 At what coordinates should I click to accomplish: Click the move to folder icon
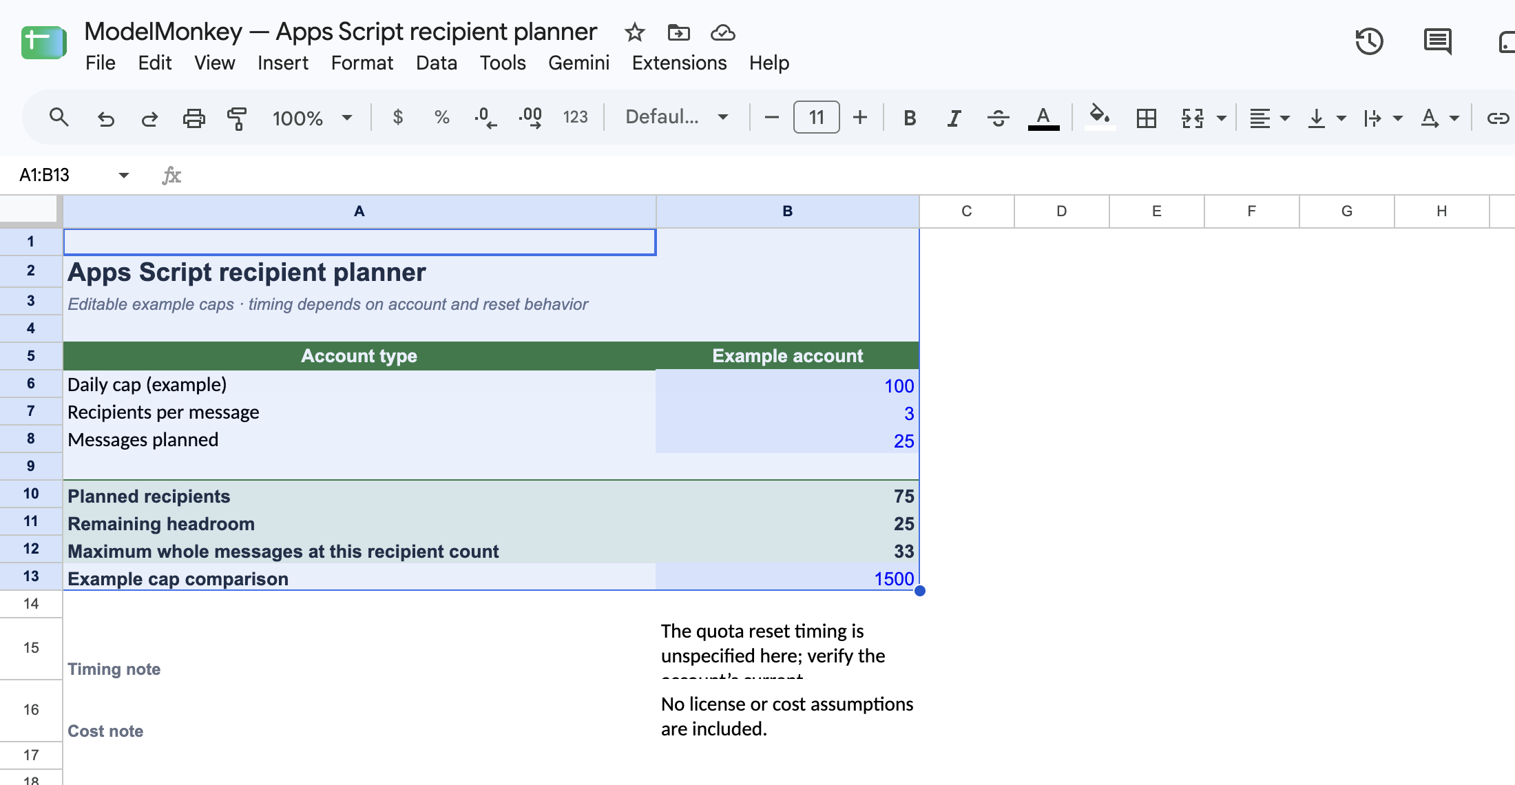tap(678, 32)
